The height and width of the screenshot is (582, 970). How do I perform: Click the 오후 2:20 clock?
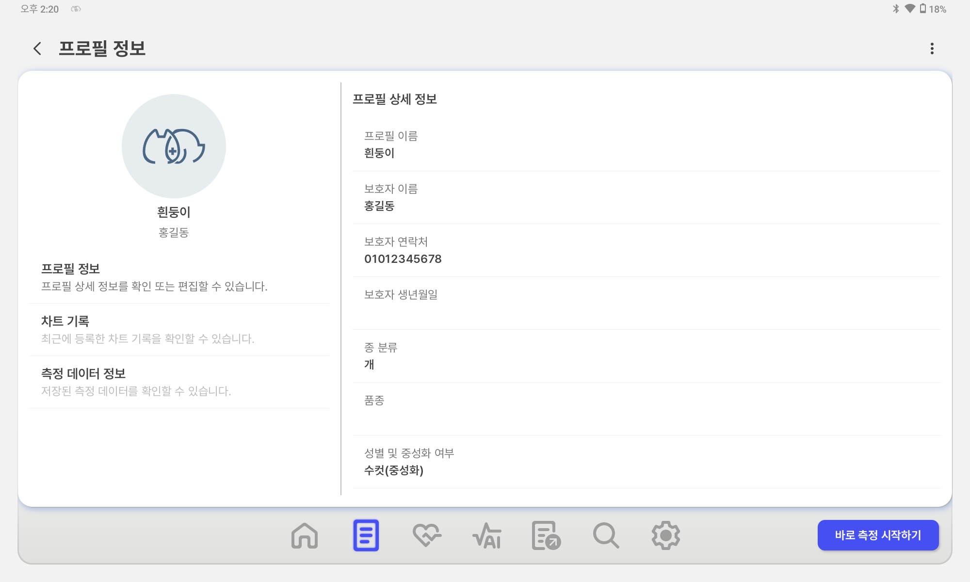coord(39,9)
